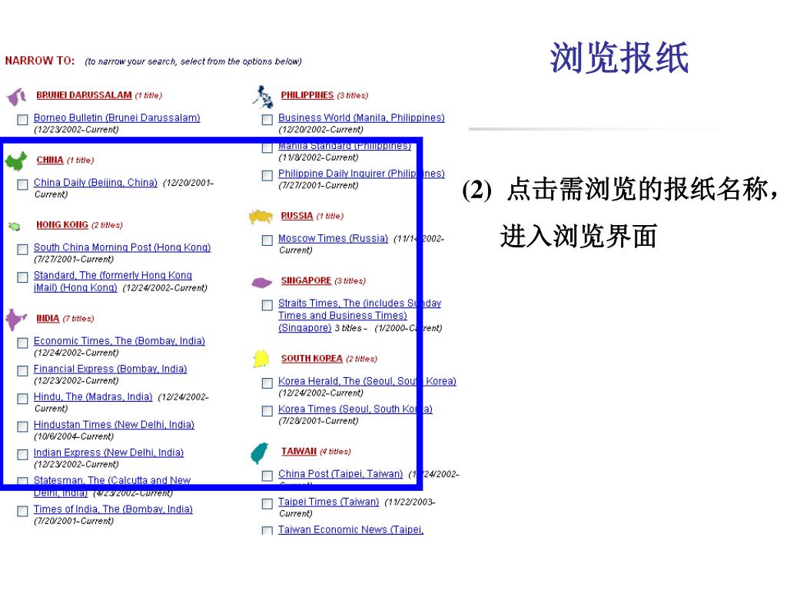Open Hindu, The (Madras, India) link
Screen dimensions: 787x590
(93, 396)
